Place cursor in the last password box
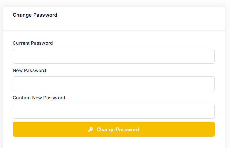Viewport: 230px width, 148px height. pyautogui.click(x=113, y=111)
